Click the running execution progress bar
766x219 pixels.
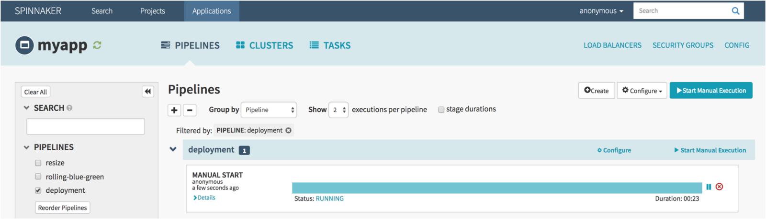point(497,188)
